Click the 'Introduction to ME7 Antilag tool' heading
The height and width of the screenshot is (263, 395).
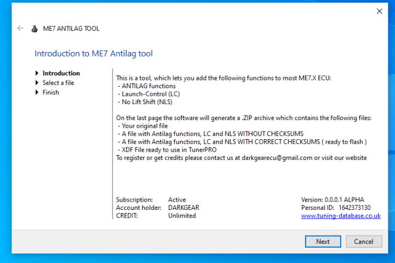[93, 54]
